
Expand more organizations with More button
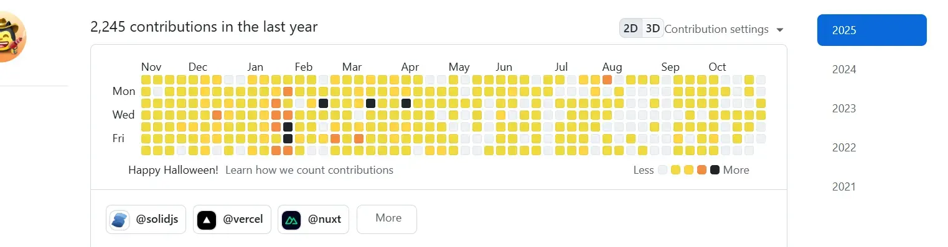[387, 219]
